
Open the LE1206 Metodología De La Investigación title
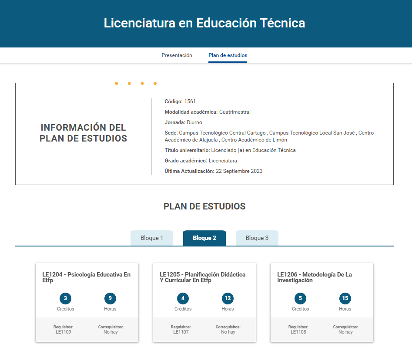coord(315,277)
